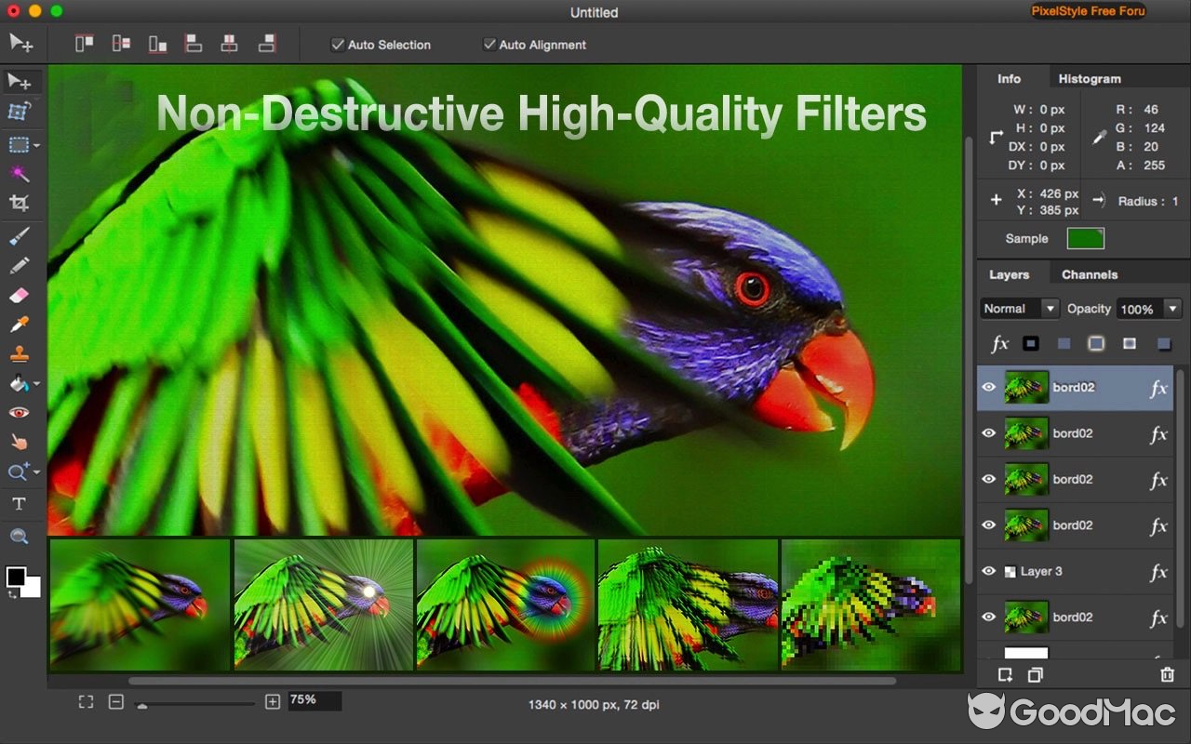Hide the Layer 3 layer
The width and height of the screenshot is (1191, 744).
click(x=989, y=571)
